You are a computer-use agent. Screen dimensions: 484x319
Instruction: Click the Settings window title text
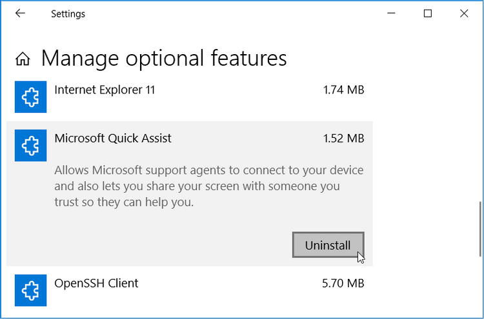[x=68, y=14]
